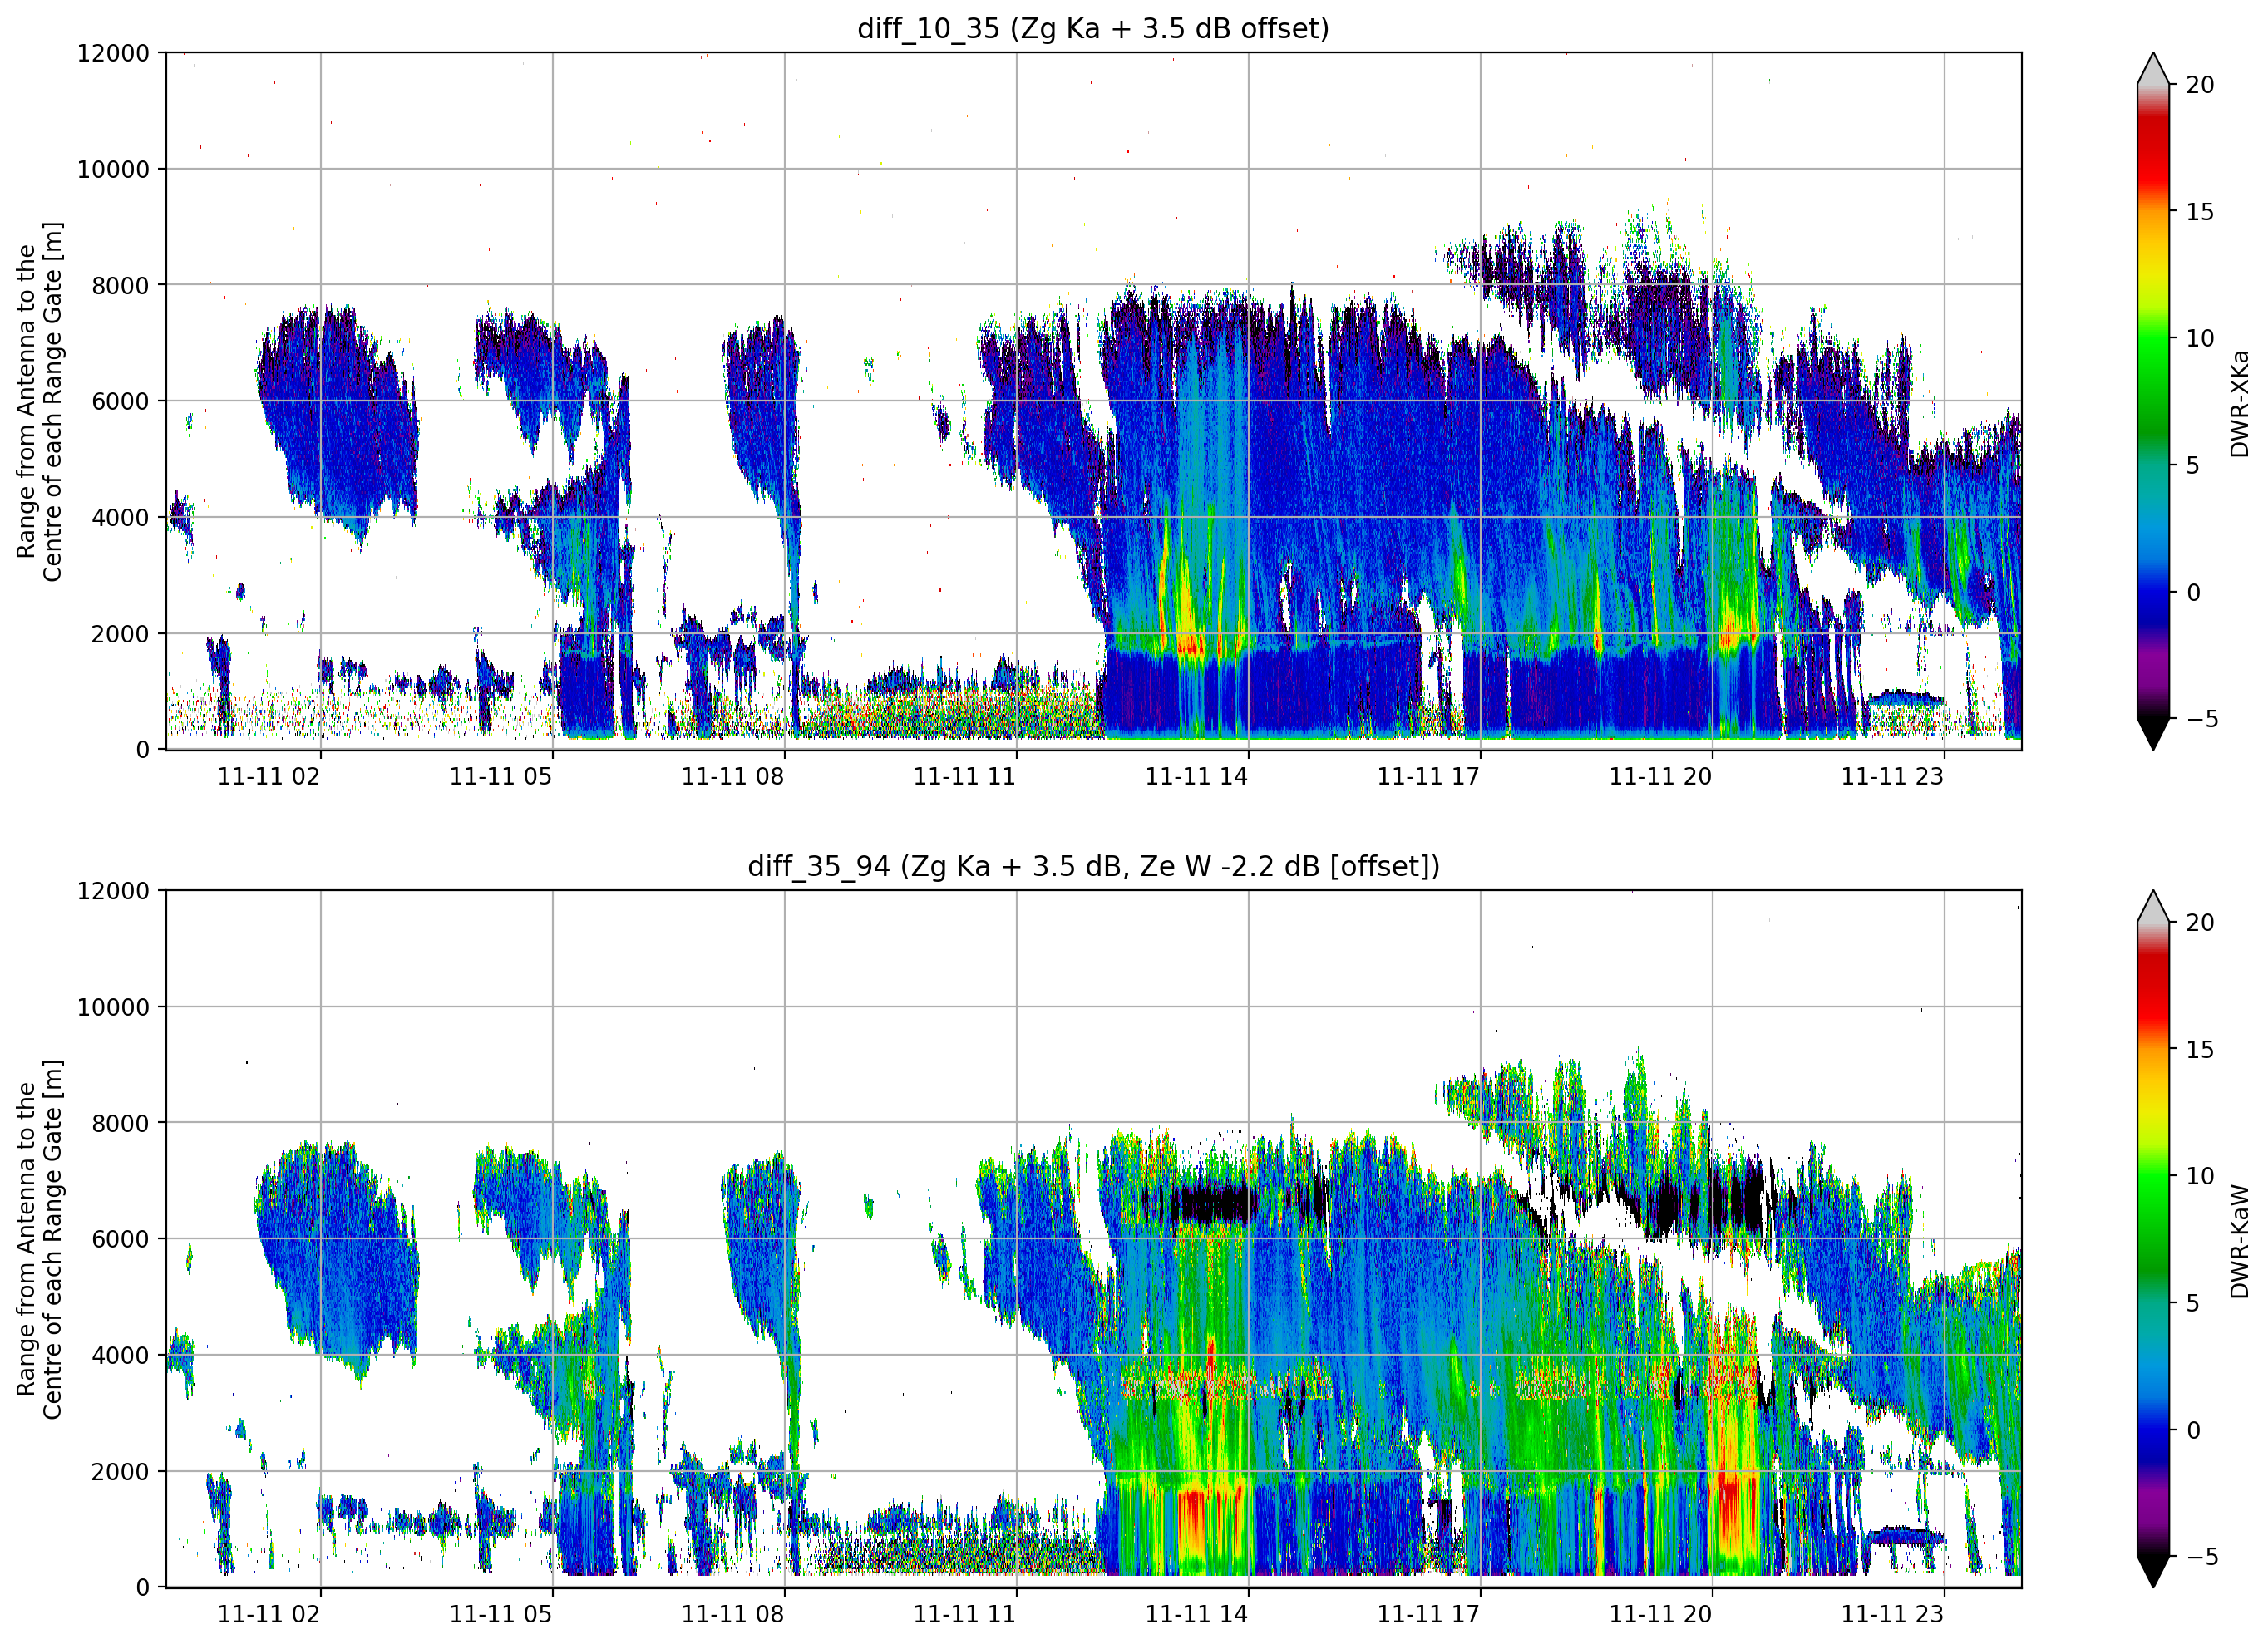
Task: Click "11-11 11" on the diff_35_94 time axis
Action: click(965, 1615)
